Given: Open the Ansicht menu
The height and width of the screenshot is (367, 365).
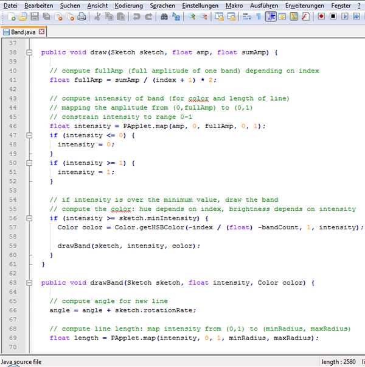Looking at the screenshot, I should (97, 5).
